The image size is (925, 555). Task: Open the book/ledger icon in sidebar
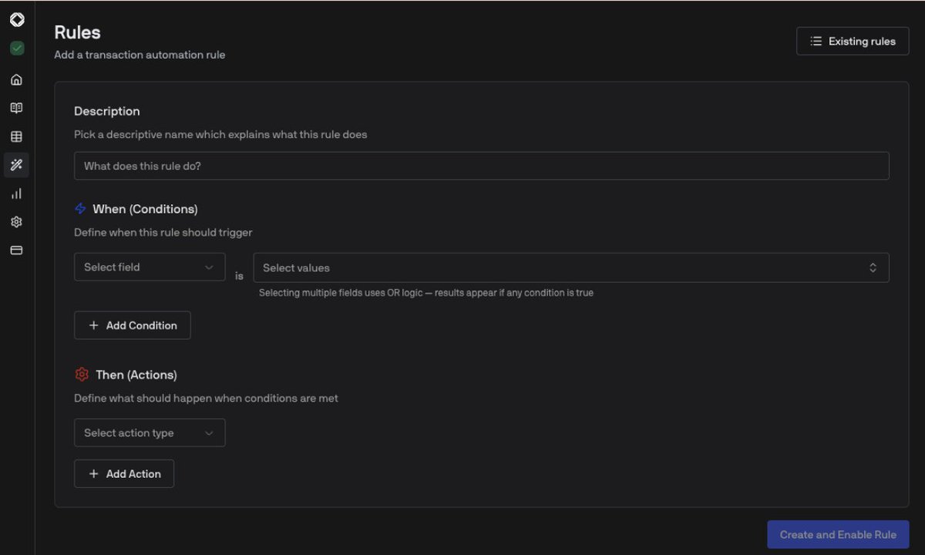tap(16, 108)
